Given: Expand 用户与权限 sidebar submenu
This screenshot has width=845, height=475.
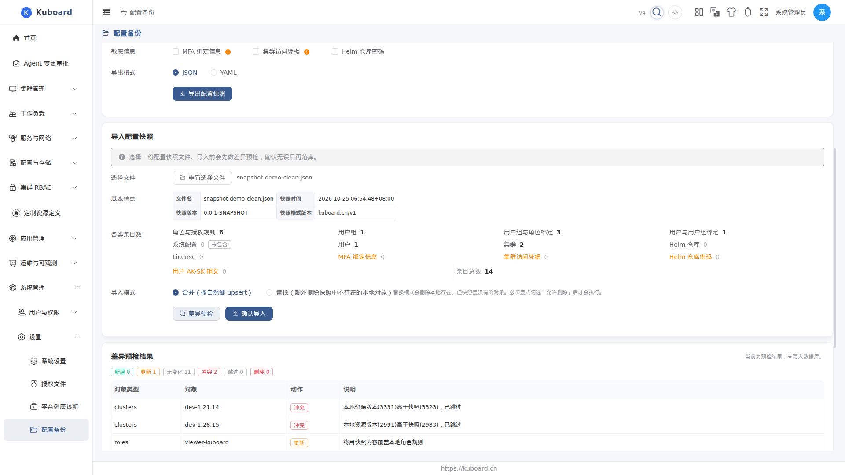Looking at the screenshot, I should point(46,312).
